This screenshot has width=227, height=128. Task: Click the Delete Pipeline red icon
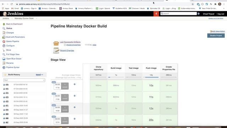(x=4, y=42)
